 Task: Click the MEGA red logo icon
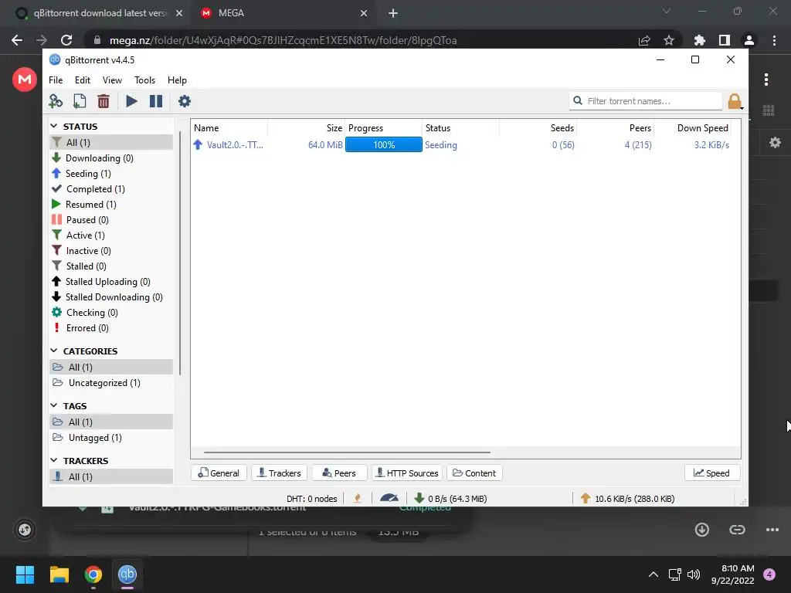[25, 80]
